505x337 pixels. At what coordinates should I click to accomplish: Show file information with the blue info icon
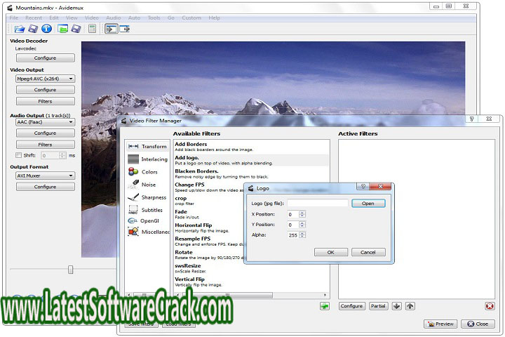47,29
